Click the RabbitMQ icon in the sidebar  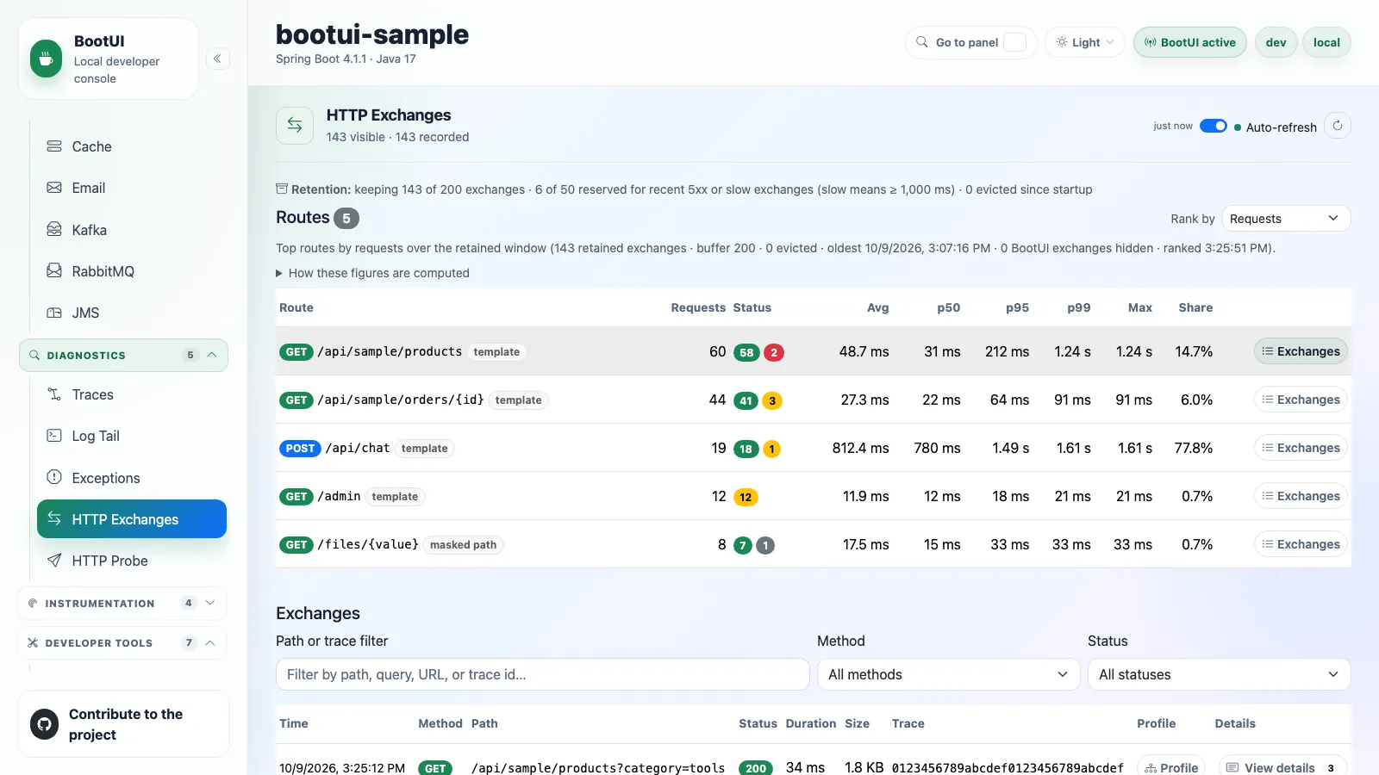click(x=54, y=270)
